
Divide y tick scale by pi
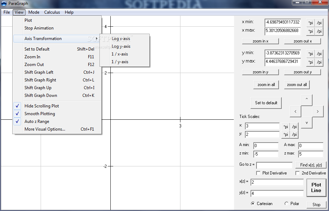(294, 134)
